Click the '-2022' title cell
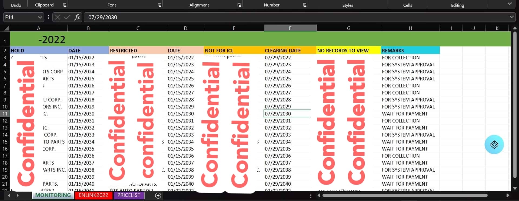The width and height of the screenshot is (519, 201). click(x=52, y=40)
